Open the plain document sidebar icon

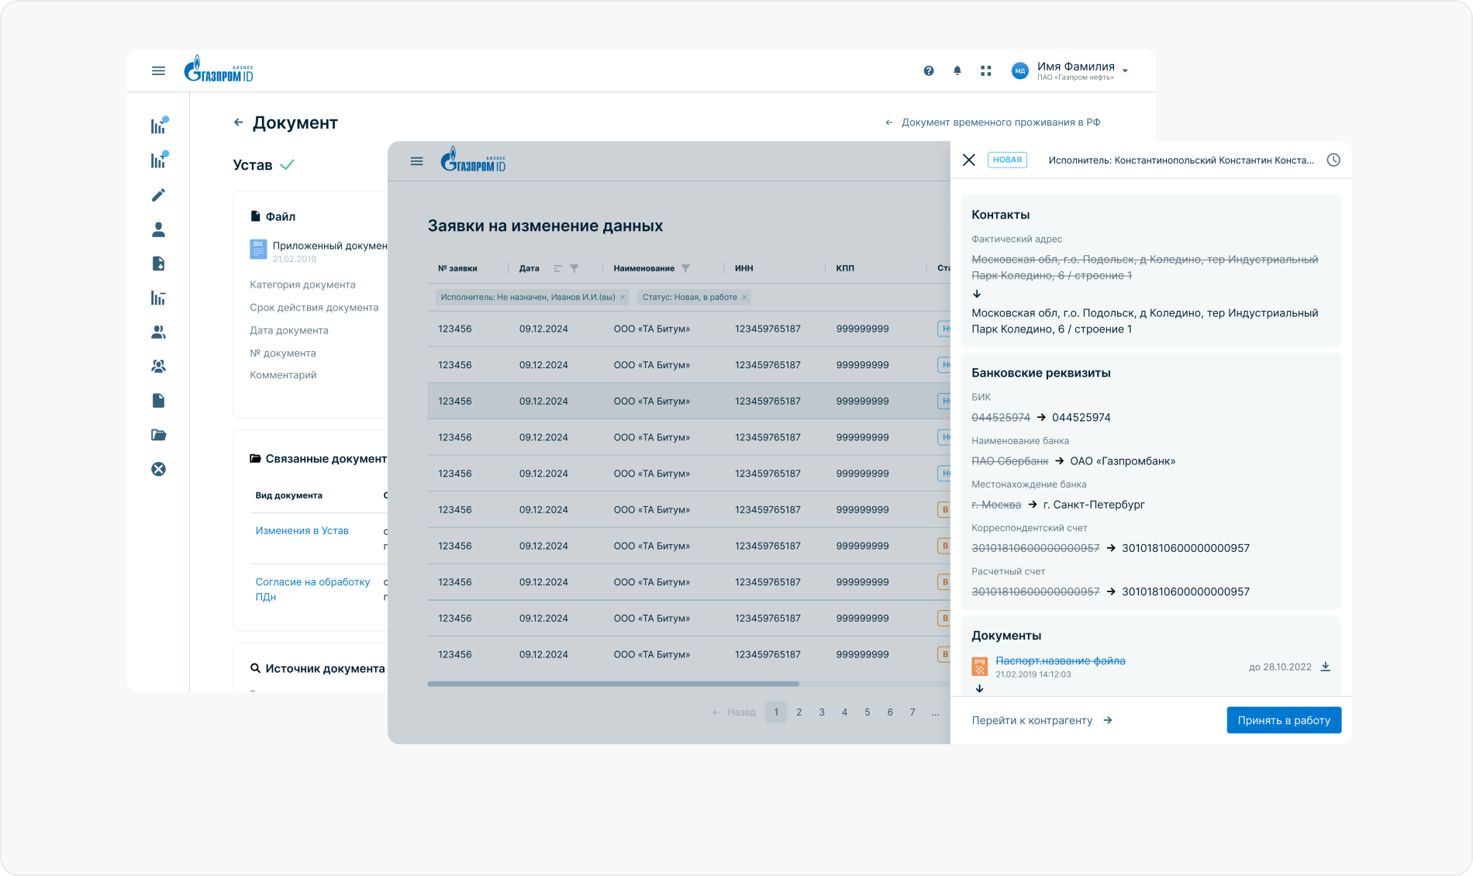(x=158, y=401)
